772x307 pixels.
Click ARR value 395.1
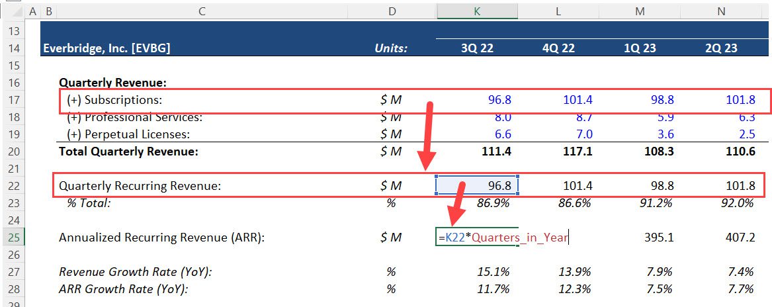pos(658,238)
